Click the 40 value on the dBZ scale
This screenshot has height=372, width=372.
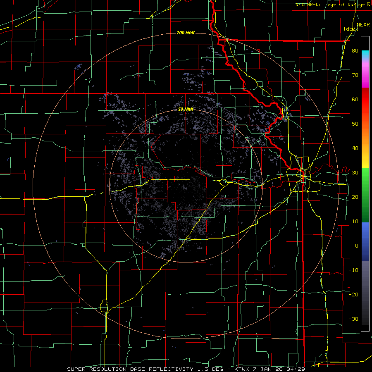[x=355, y=148]
